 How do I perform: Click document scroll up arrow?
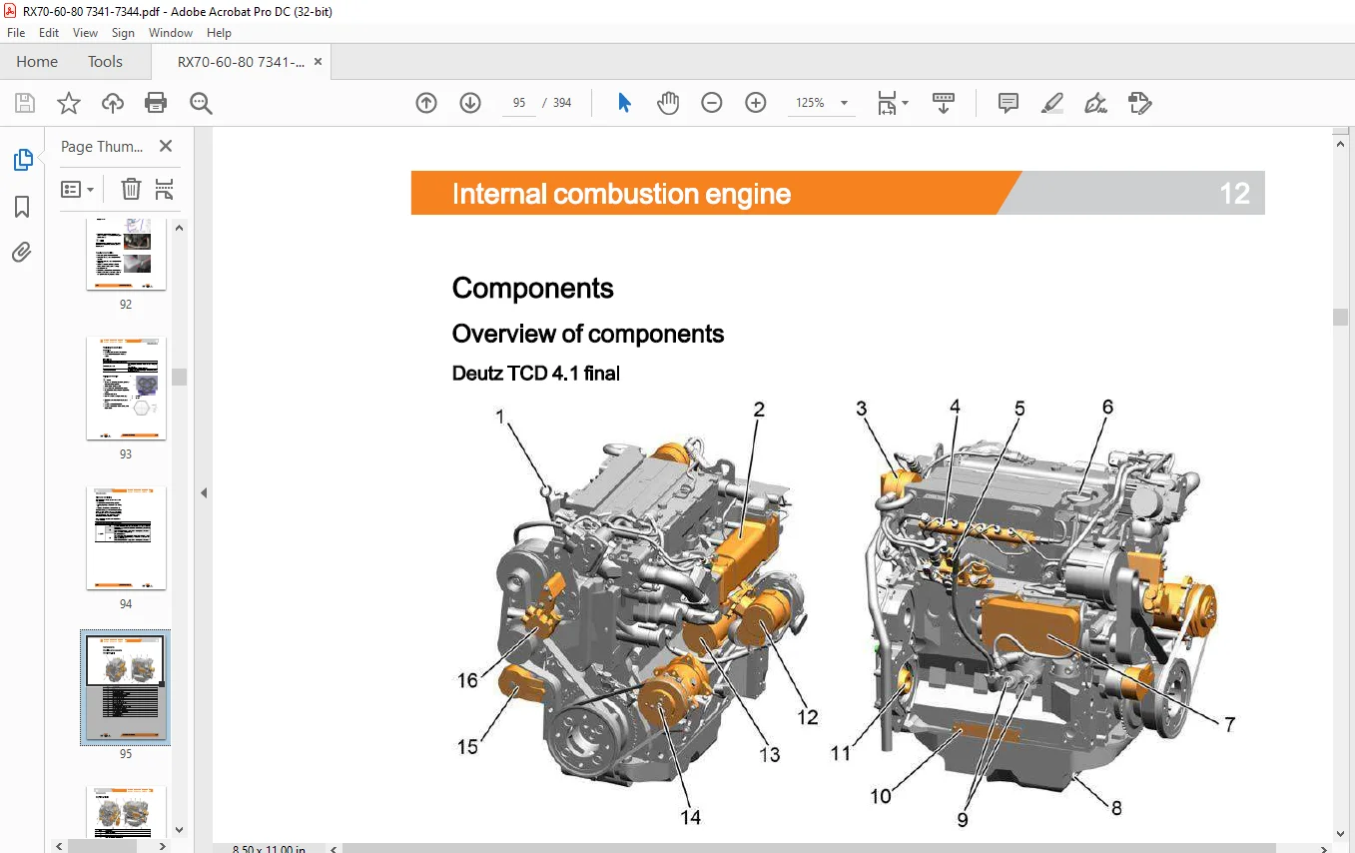[1341, 144]
